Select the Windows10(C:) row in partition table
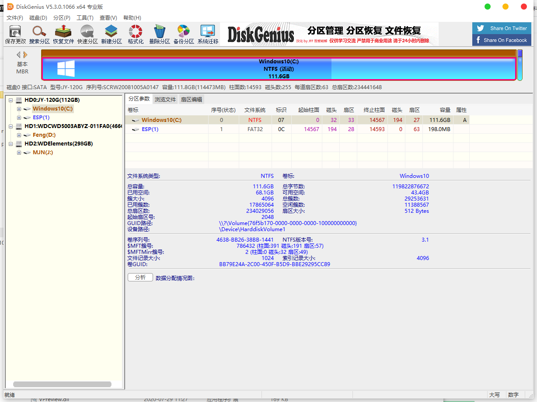 point(297,120)
